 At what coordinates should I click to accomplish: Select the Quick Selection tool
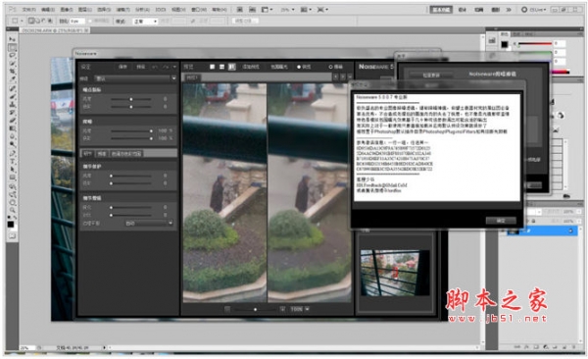click(x=13, y=64)
